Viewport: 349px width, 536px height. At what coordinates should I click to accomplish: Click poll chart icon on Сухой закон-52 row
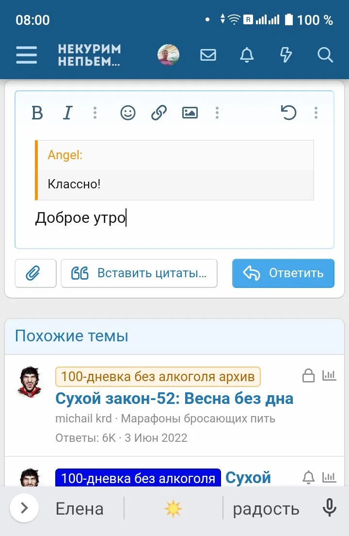click(329, 375)
